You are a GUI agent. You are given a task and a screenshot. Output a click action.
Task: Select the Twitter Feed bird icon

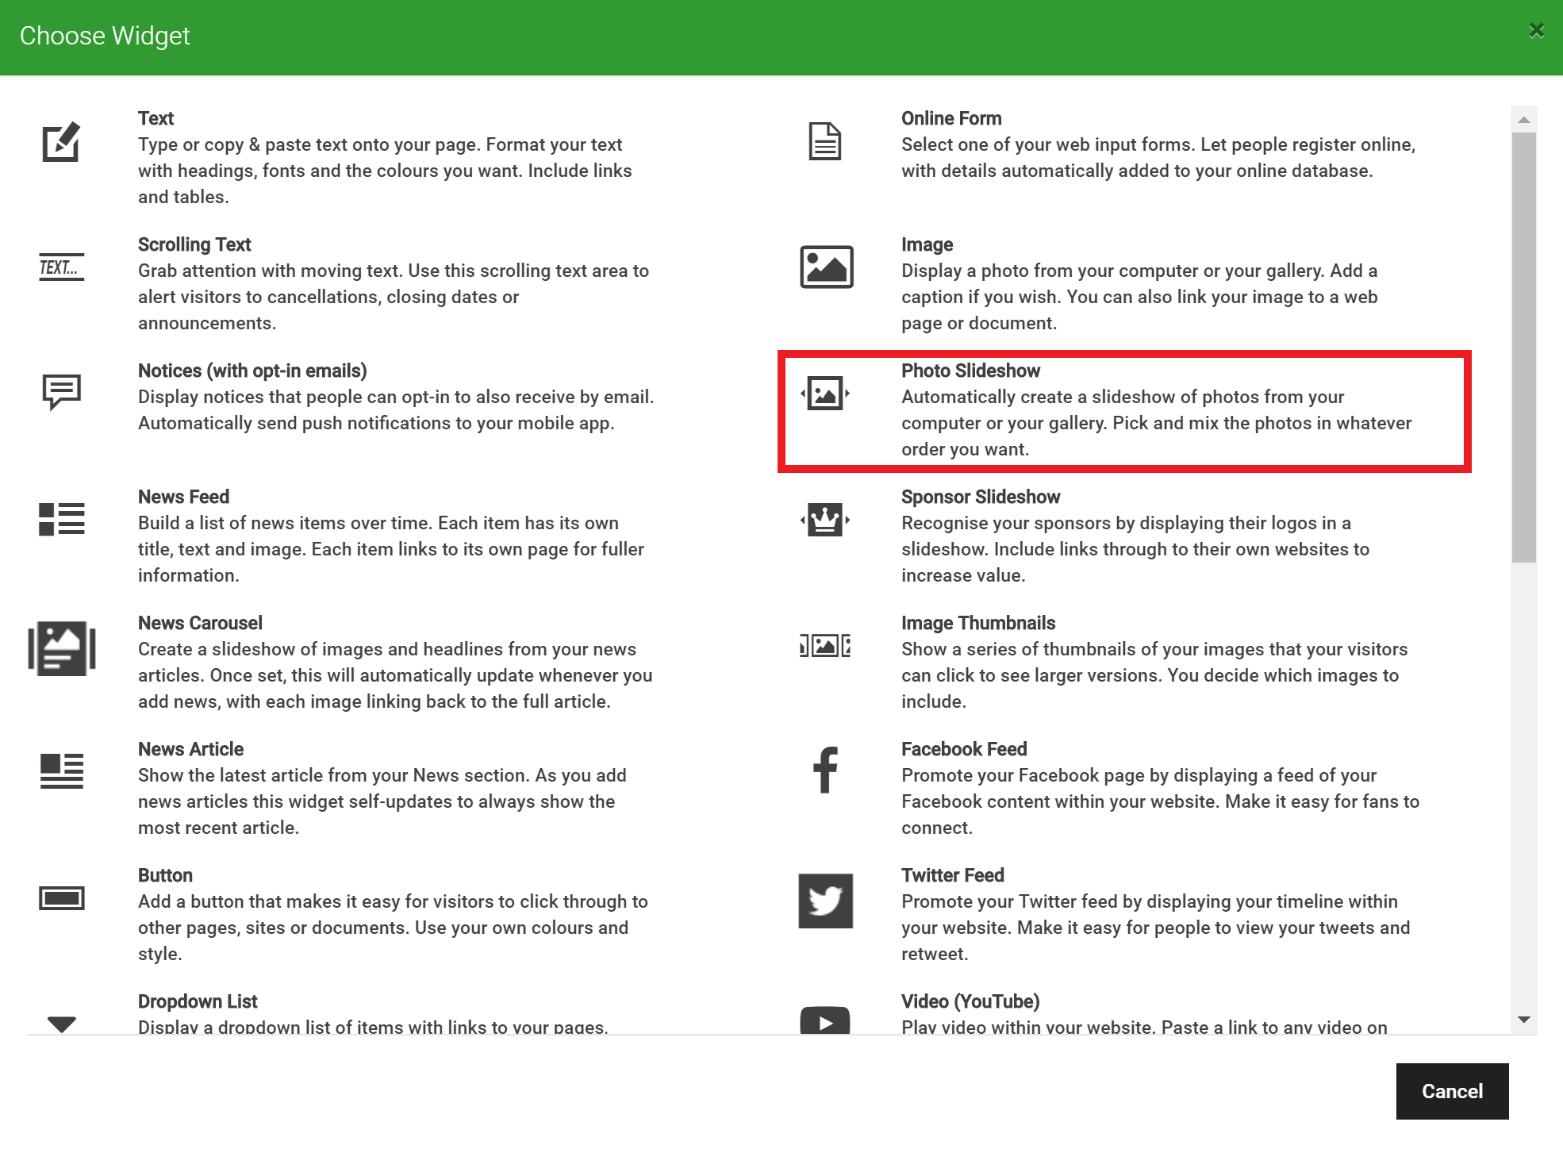click(825, 901)
